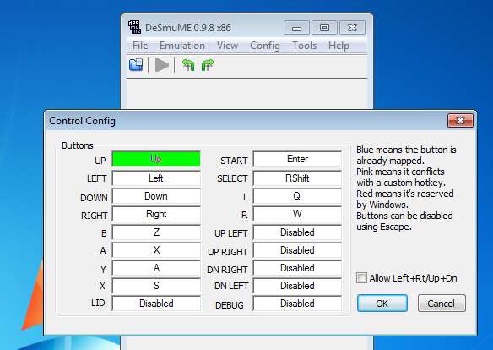
Task: Click the START label text
Action: (x=234, y=161)
